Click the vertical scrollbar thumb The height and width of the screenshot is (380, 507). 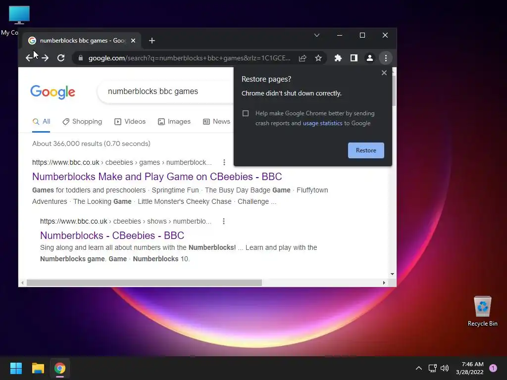tap(394, 91)
